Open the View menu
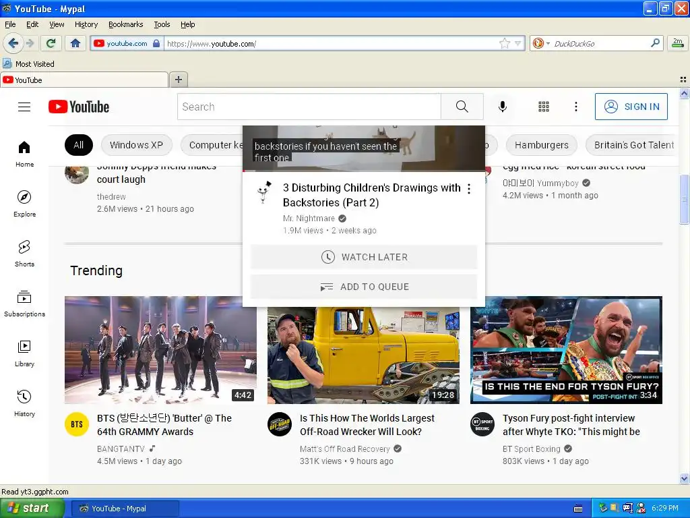Viewport: 690px width, 518px height. point(57,24)
